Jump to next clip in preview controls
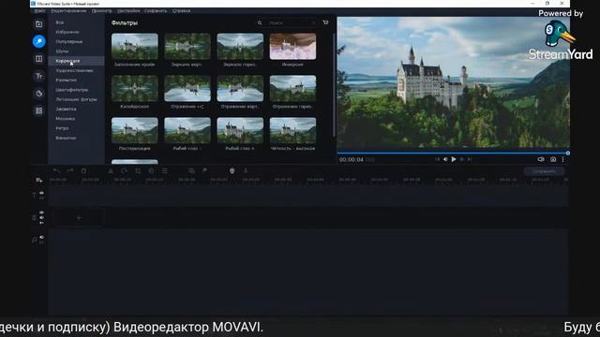Image resolution: width=600 pixels, height=337 pixels. click(470, 159)
